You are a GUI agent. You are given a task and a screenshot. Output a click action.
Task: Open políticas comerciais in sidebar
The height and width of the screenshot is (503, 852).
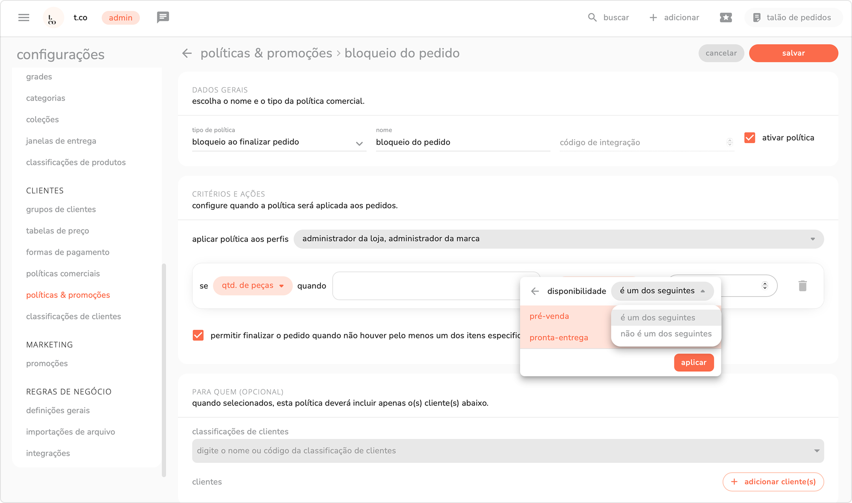(63, 273)
